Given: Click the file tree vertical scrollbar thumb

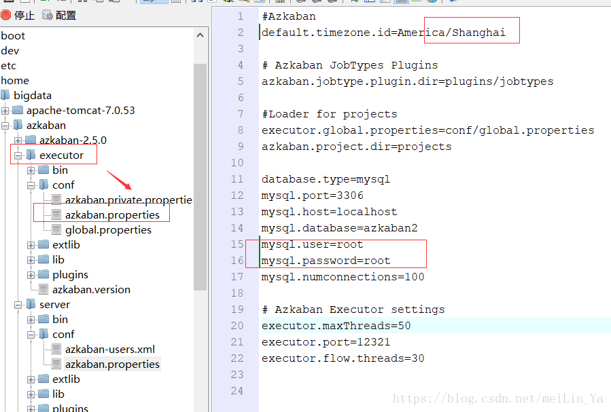Looking at the screenshot, I should 200,177.
